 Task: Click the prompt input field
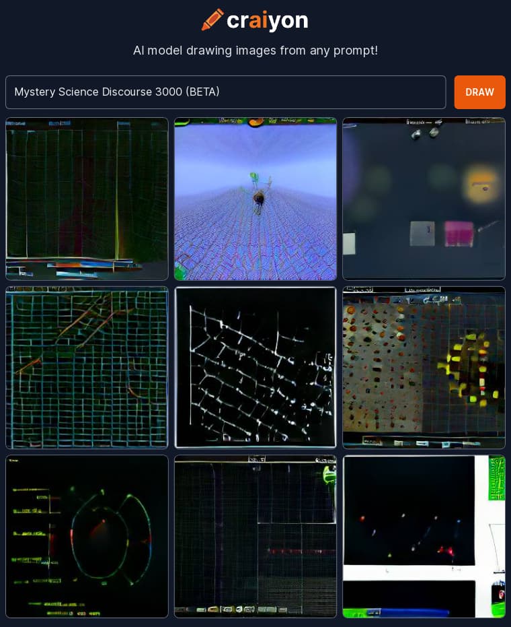coord(225,92)
